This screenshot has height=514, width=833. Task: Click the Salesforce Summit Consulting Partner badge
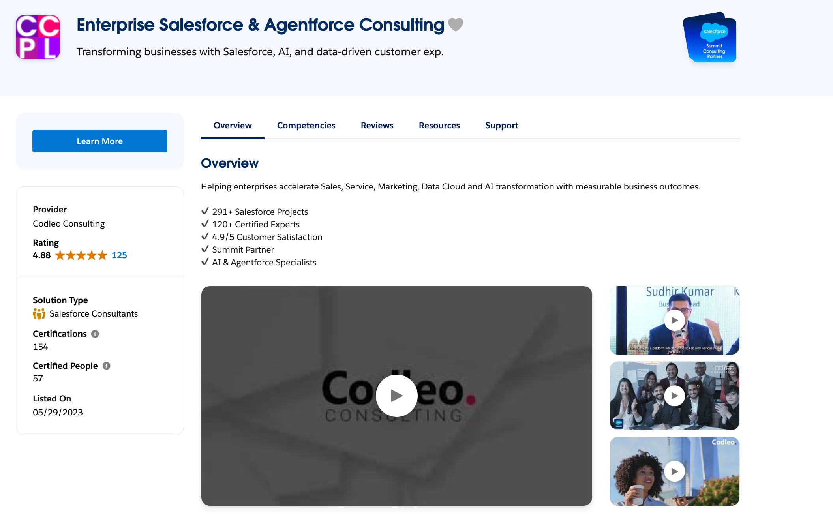(x=710, y=37)
